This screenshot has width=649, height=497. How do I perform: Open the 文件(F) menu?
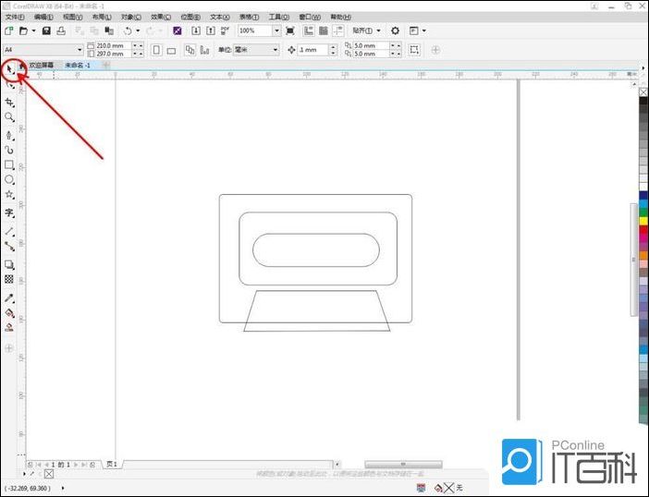coord(16,17)
